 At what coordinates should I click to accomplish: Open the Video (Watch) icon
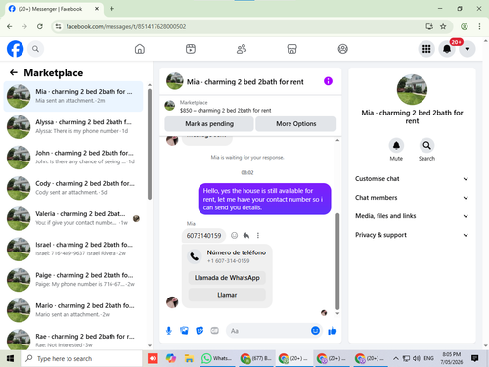191,49
